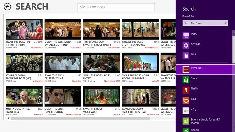The image size is (235, 132).
Task: Open uploader elecoctara link
Action: (x=38, y=115)
